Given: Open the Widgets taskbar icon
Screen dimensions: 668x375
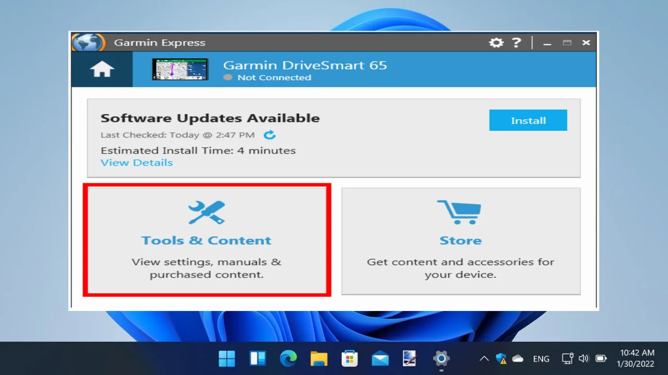Looking at the screenshot, I should (258, 358).
